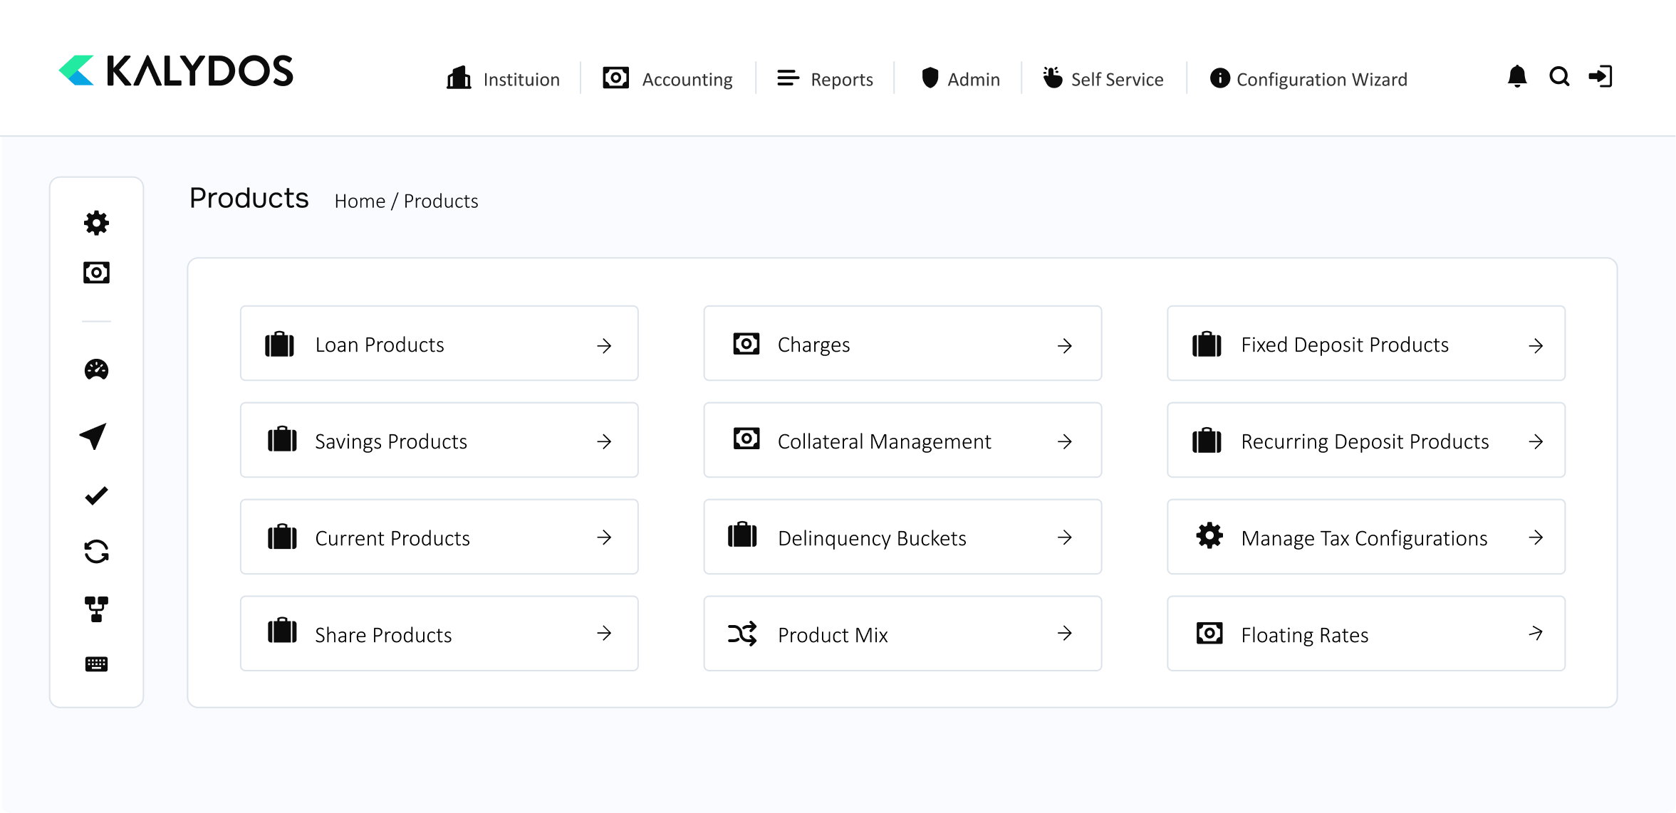Viewport: 1676px width, 813px height.
Task: Click the Kalydos logo
Action: point(176,71)
